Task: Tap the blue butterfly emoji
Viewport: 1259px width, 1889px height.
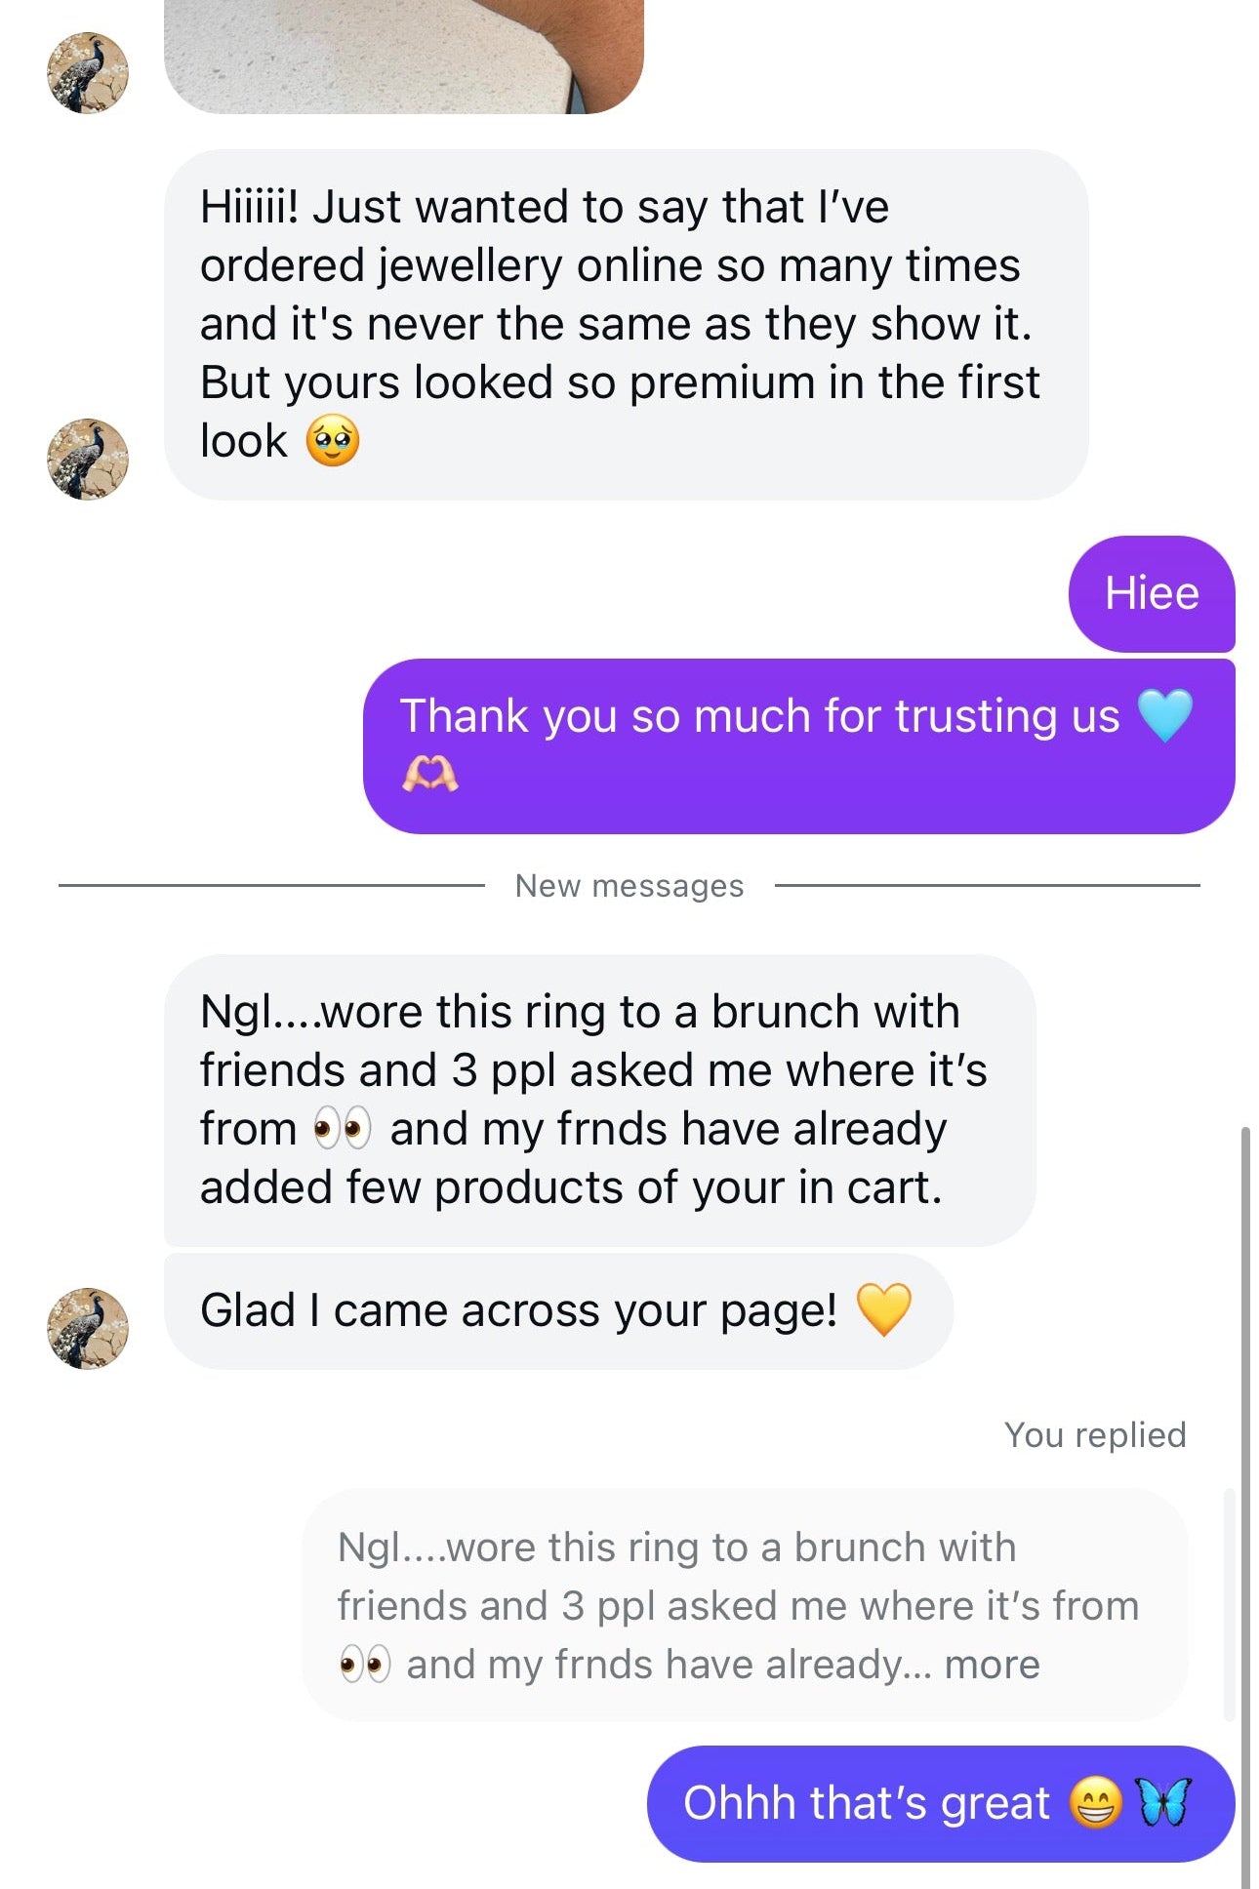Action: 1166,1801
